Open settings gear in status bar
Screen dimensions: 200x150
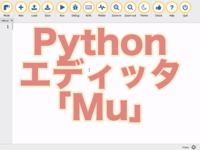click(x=194, y=147)
